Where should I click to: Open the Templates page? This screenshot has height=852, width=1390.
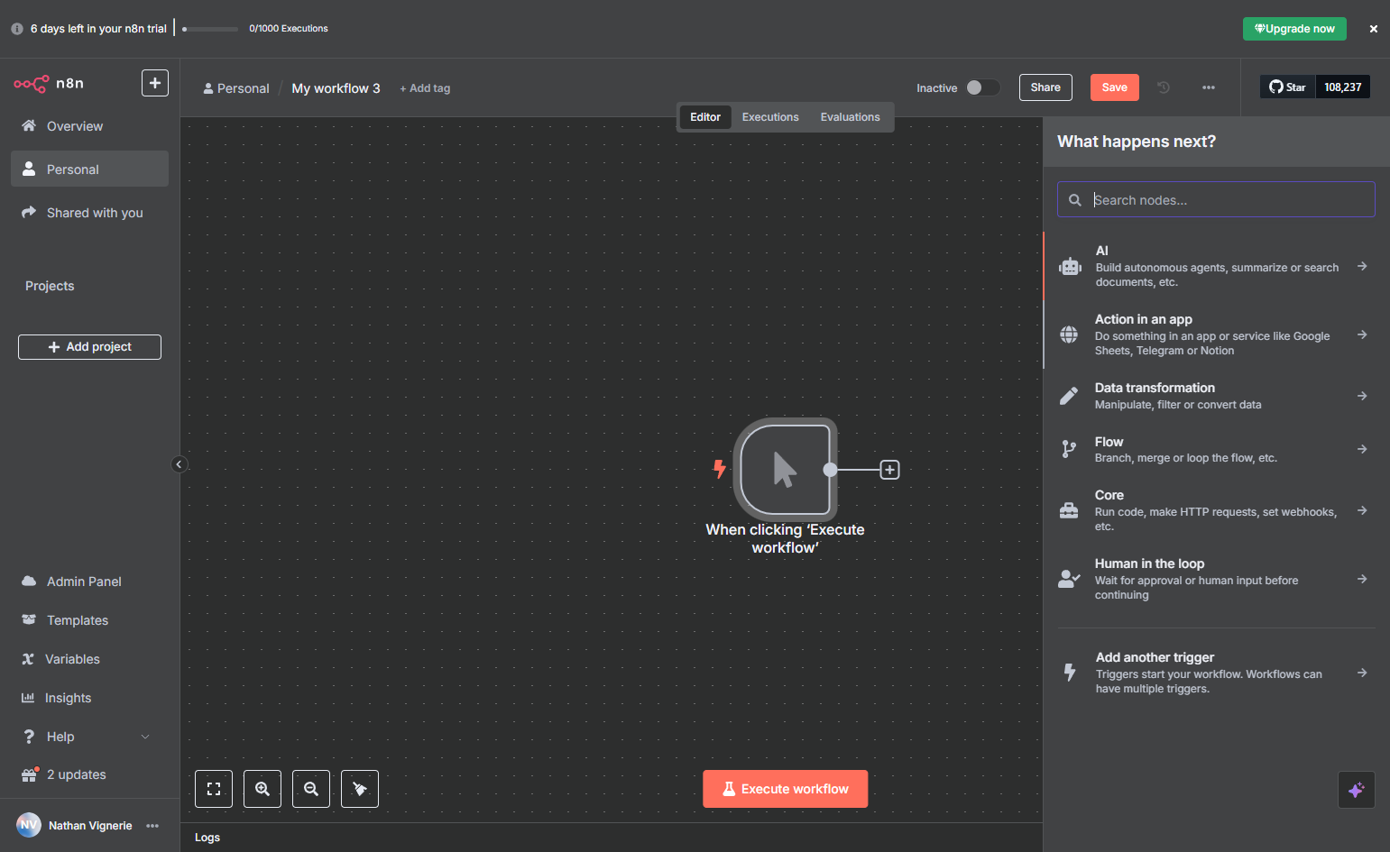(89, 620)
